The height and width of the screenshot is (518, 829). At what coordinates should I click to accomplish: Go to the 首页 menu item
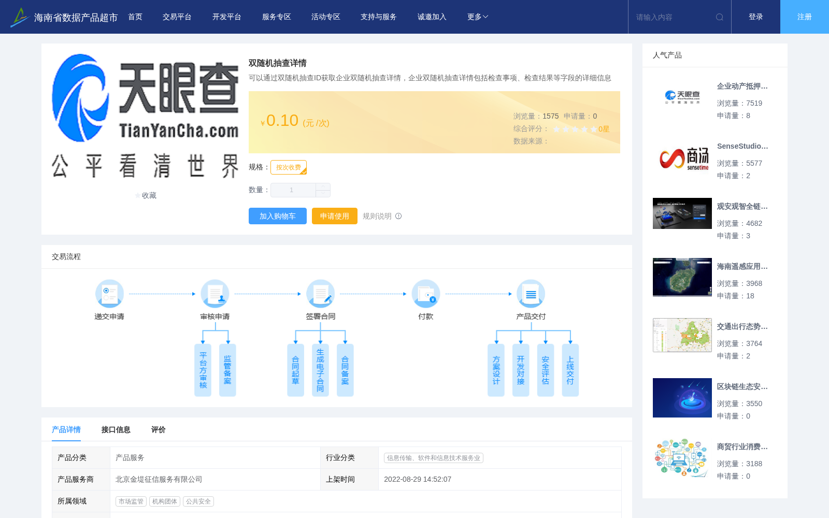pos(135,17)
